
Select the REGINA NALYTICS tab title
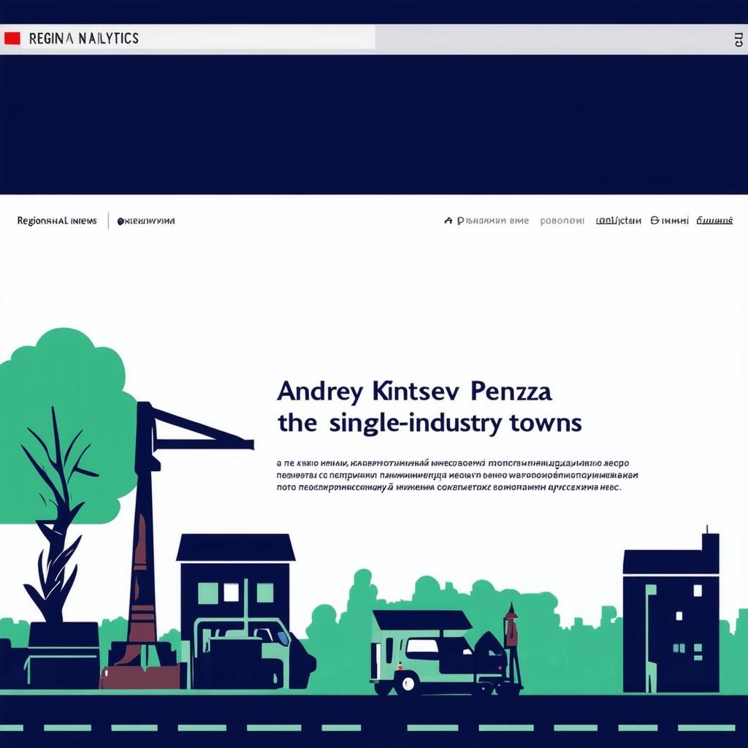[83, 38]
